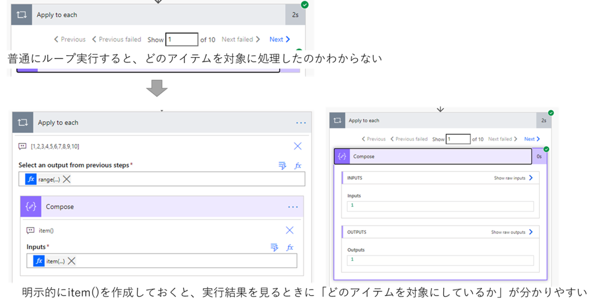Click the Inputs value box showing 1
Viewport: 597px width, 307px height.
pyautogui.click(x=440, y=206)
